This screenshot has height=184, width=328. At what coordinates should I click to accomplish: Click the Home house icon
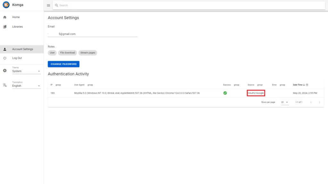[5, 17]
